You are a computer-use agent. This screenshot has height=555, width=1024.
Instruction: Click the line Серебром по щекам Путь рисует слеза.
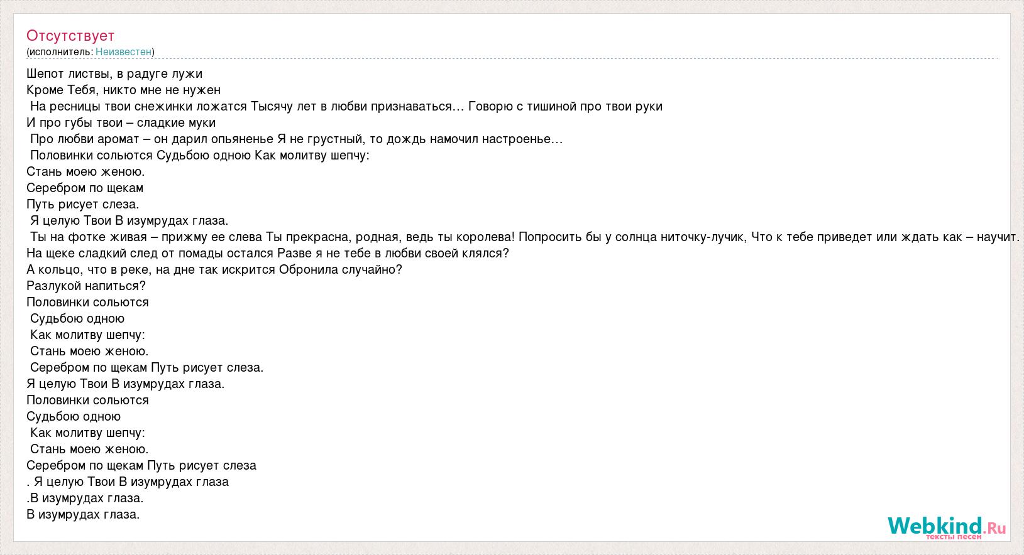click(x=141, y=466)
